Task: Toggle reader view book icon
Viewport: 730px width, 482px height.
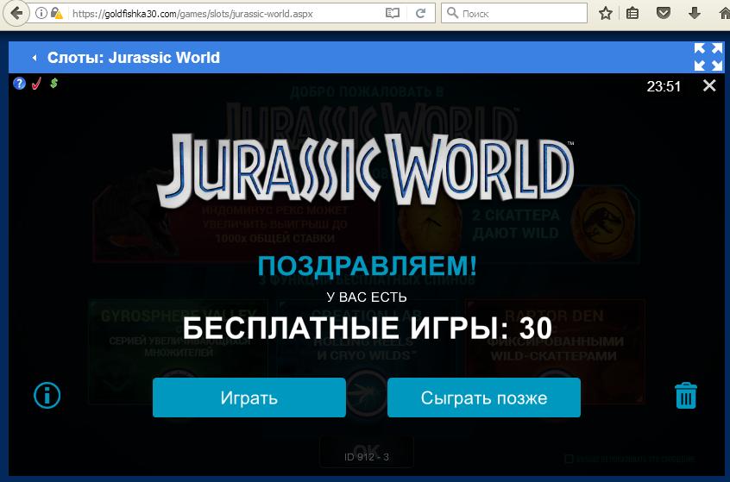Action: [393, 13]
